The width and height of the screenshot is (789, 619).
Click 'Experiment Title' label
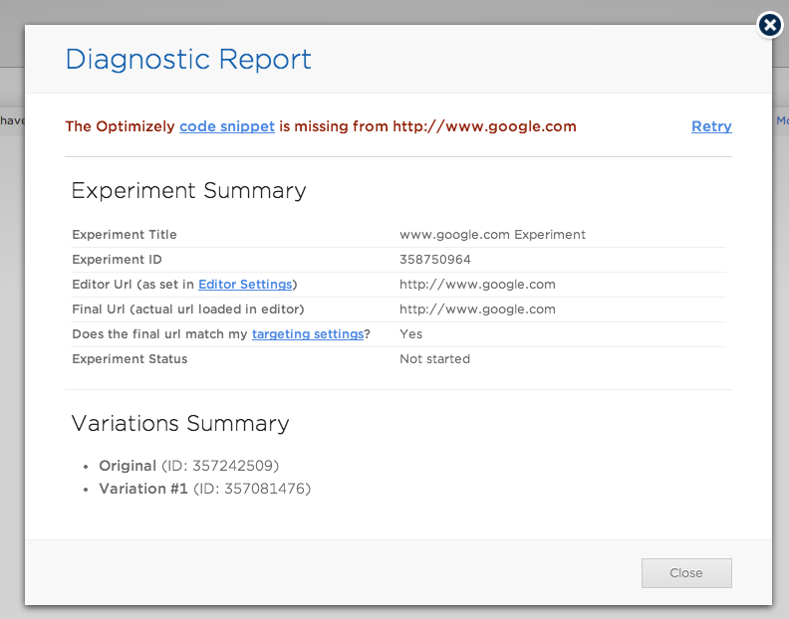[125, 235]
